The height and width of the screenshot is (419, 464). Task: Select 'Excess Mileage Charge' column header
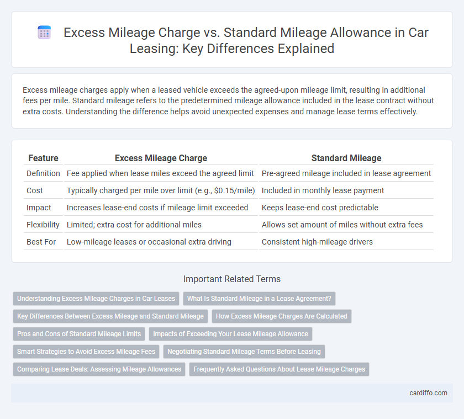(x=161, y=158)
